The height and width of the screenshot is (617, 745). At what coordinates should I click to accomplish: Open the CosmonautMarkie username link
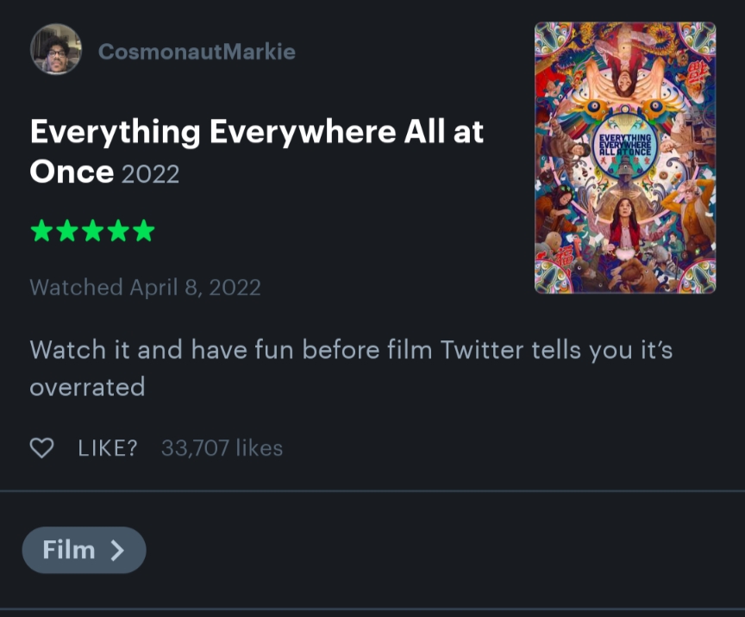click(x=197, y=52)
